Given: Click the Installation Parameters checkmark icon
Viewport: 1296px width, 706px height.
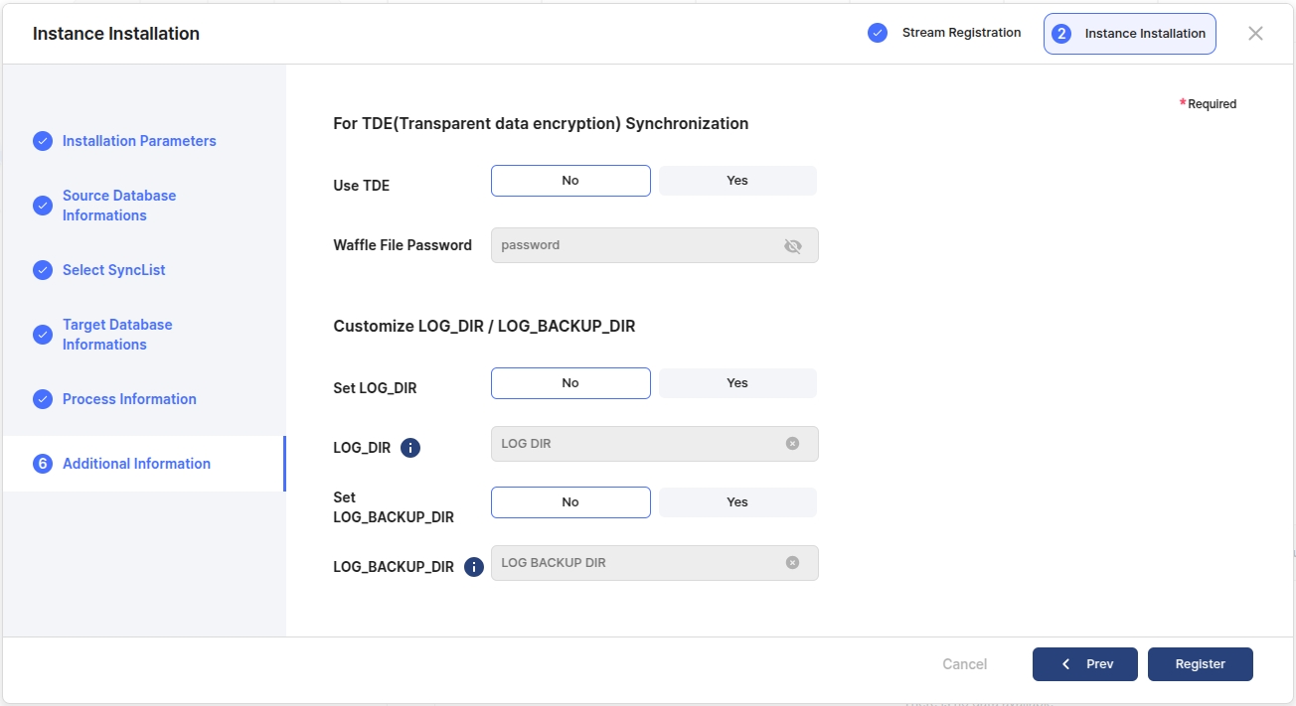Looking at the screenshot, I should pos(43,141).
